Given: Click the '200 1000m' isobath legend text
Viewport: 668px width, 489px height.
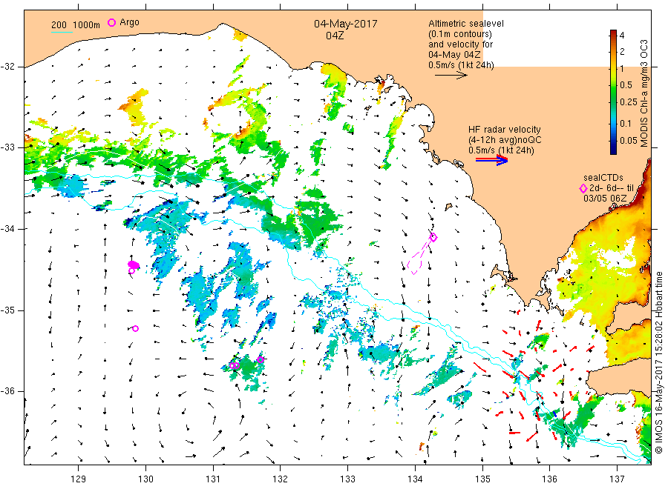Looking at the screenshot, I should pyautogui.click(x=76, y=25).
